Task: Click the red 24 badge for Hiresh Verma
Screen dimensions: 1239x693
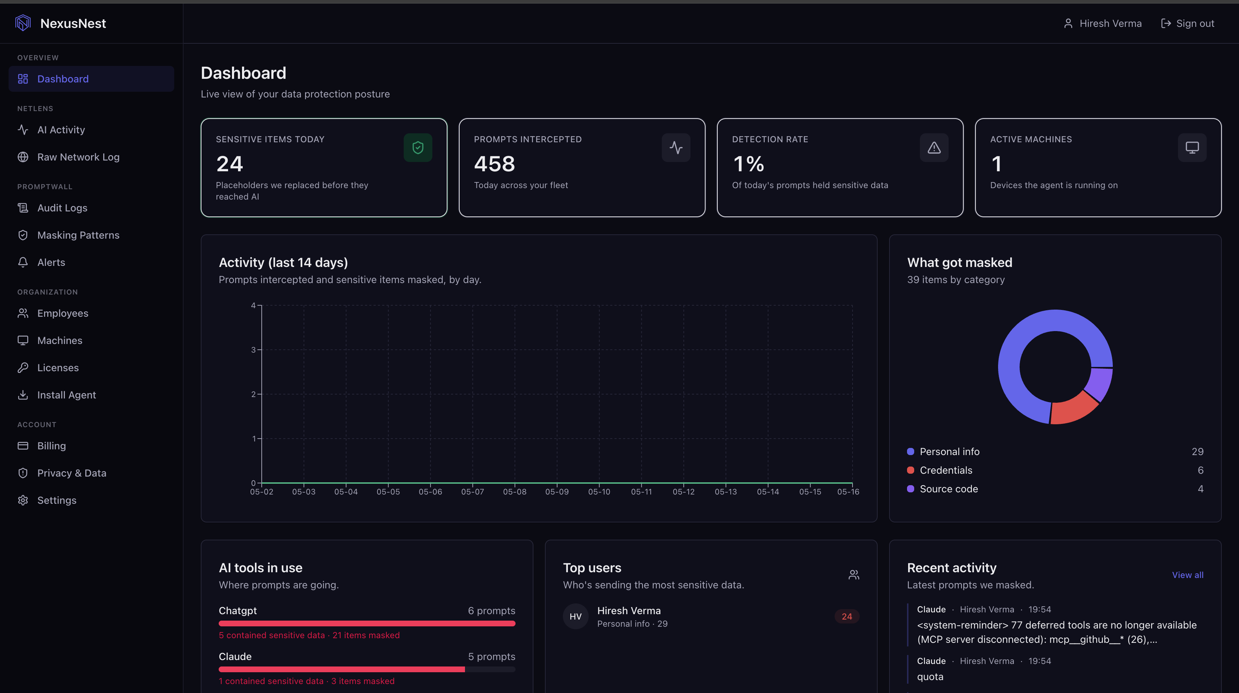Action: (846, 617)
